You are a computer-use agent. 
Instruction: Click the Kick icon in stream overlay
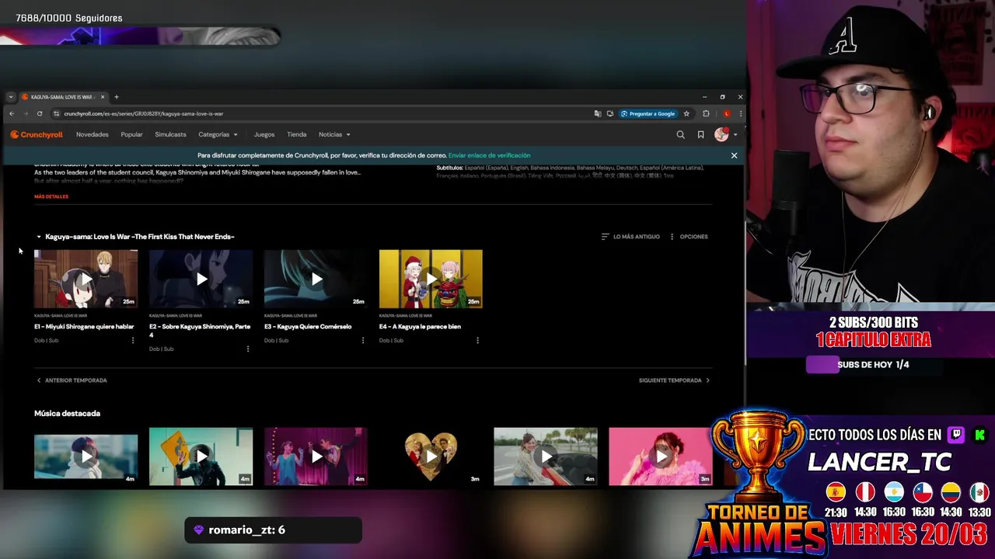coord(979,435)
